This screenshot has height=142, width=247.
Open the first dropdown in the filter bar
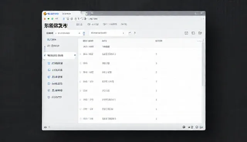click(68, 33)
